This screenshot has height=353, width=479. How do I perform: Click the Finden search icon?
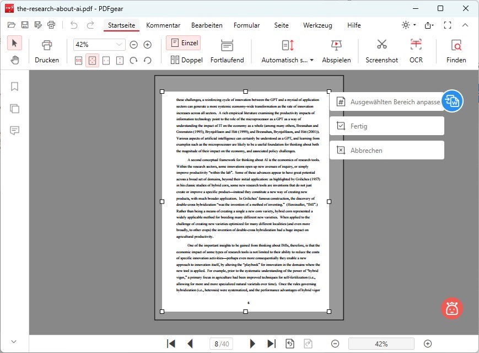[456, 45]
